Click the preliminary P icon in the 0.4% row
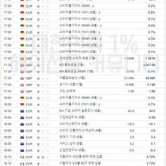The height and width of the screenshot is (166, 166). pyautogui.click(x=101, y=26)
